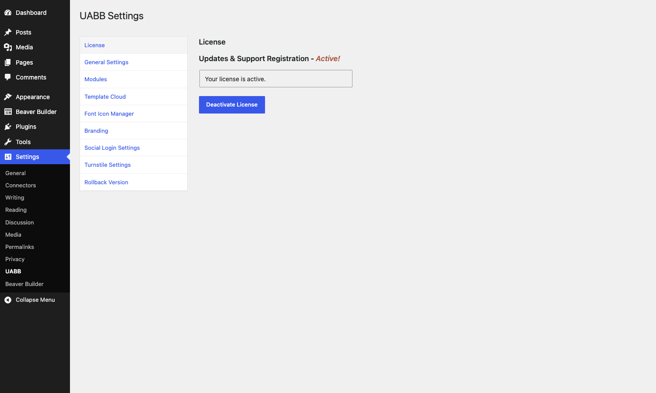Click the Media library icon

pyautogui.click(x=8, y=47)
